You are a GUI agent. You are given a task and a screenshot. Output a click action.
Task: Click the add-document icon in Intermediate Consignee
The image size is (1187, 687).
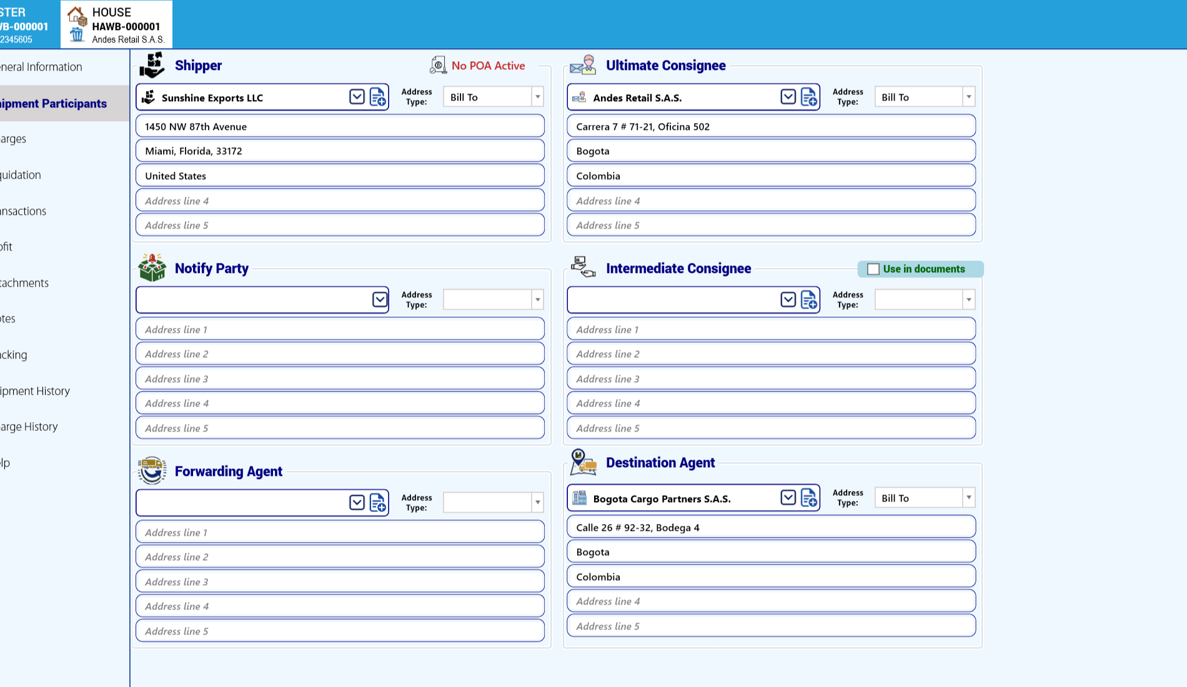pyautogui.click(x=809, y=300)
